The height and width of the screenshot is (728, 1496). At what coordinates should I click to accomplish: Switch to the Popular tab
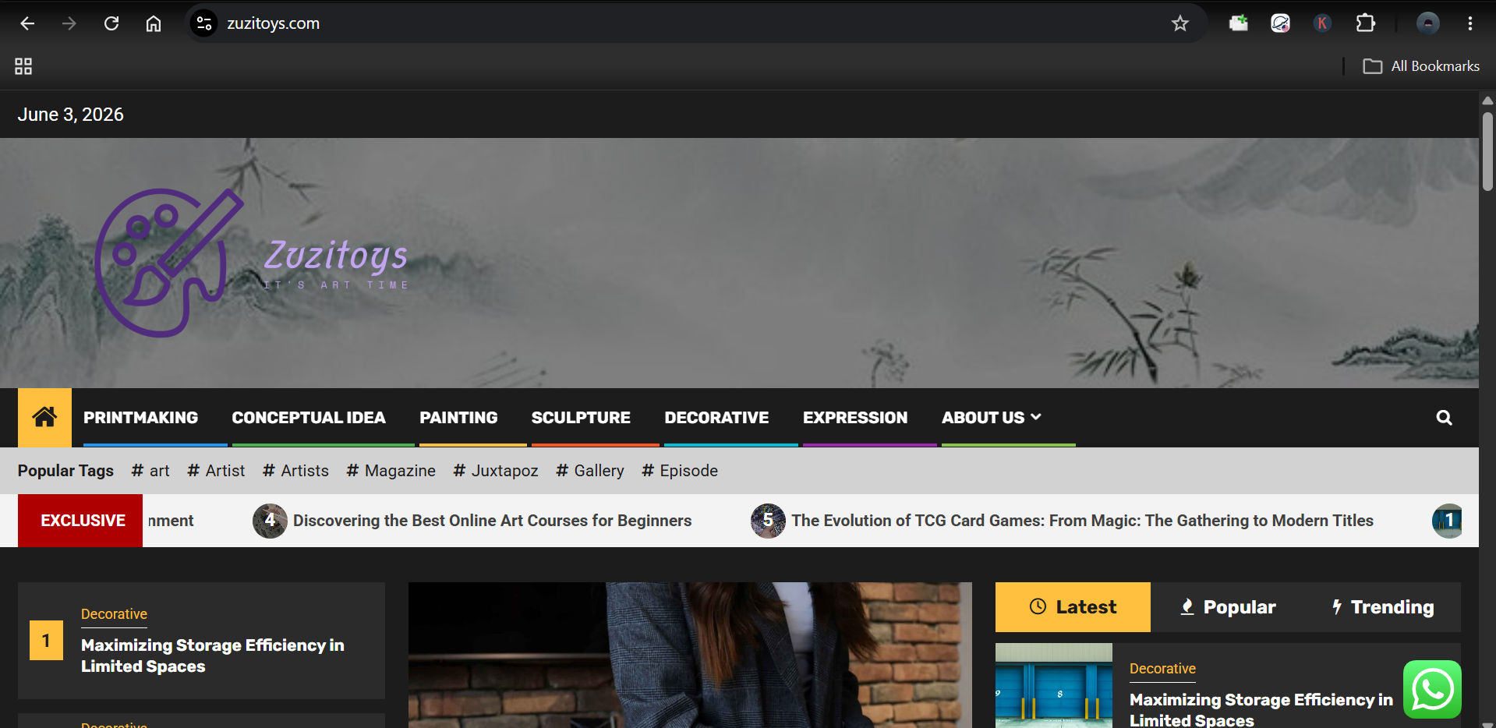coord(1228,607)
